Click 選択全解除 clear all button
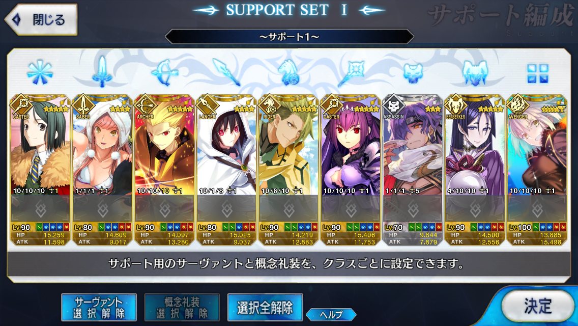Screen dimensions: 578x326 pos(265,307)
